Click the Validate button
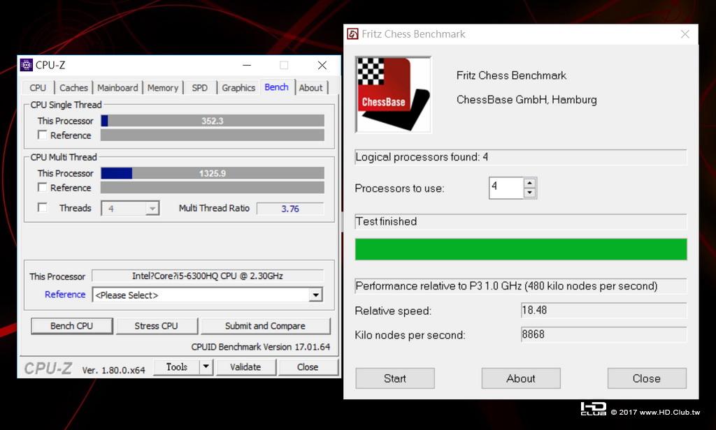Screen dimensions: 716x430 245,366
